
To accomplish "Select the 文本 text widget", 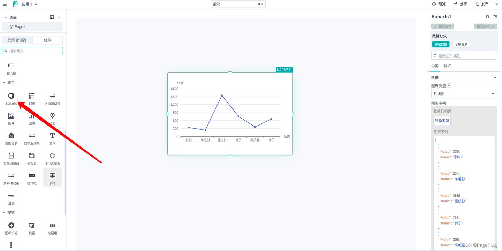I will [x=52, y=138].
